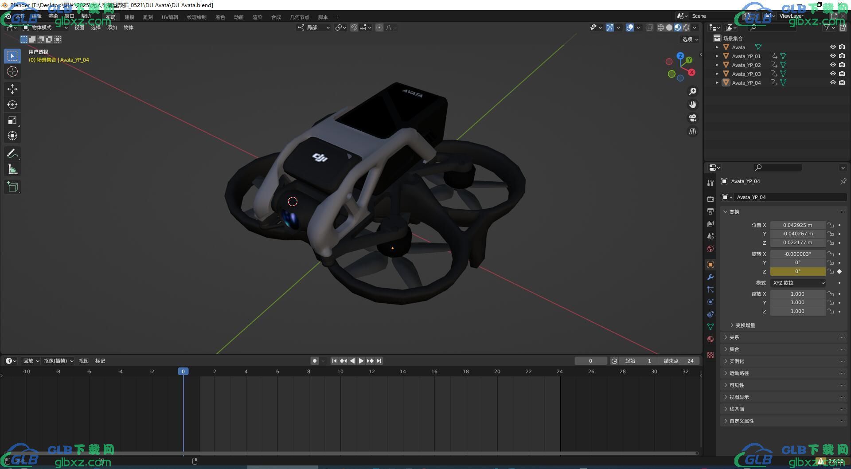Select the Move tool in the toolbar

(12, 89)
